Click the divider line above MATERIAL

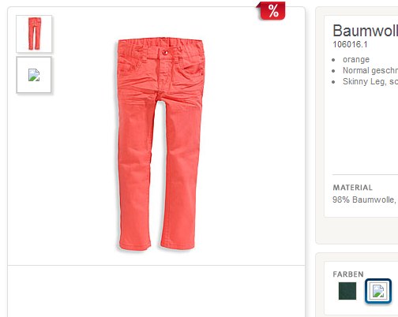[365, 174]
